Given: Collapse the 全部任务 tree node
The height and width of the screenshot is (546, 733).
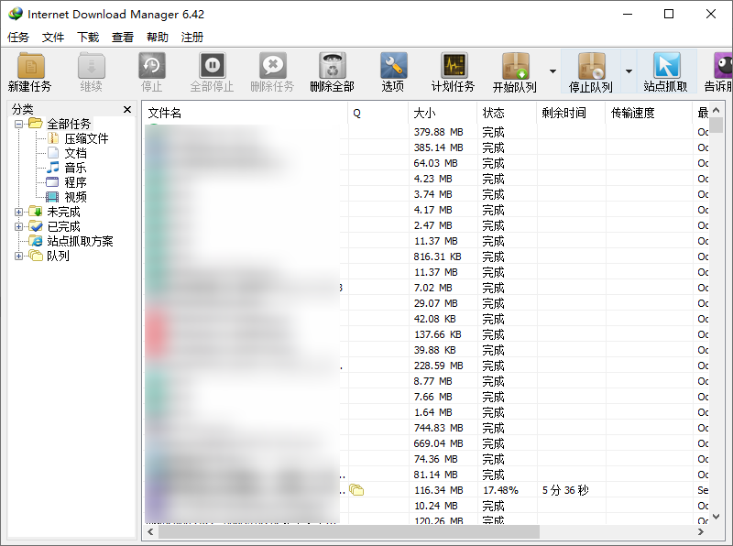Looking at the screenshot, I should click(18, 124).
